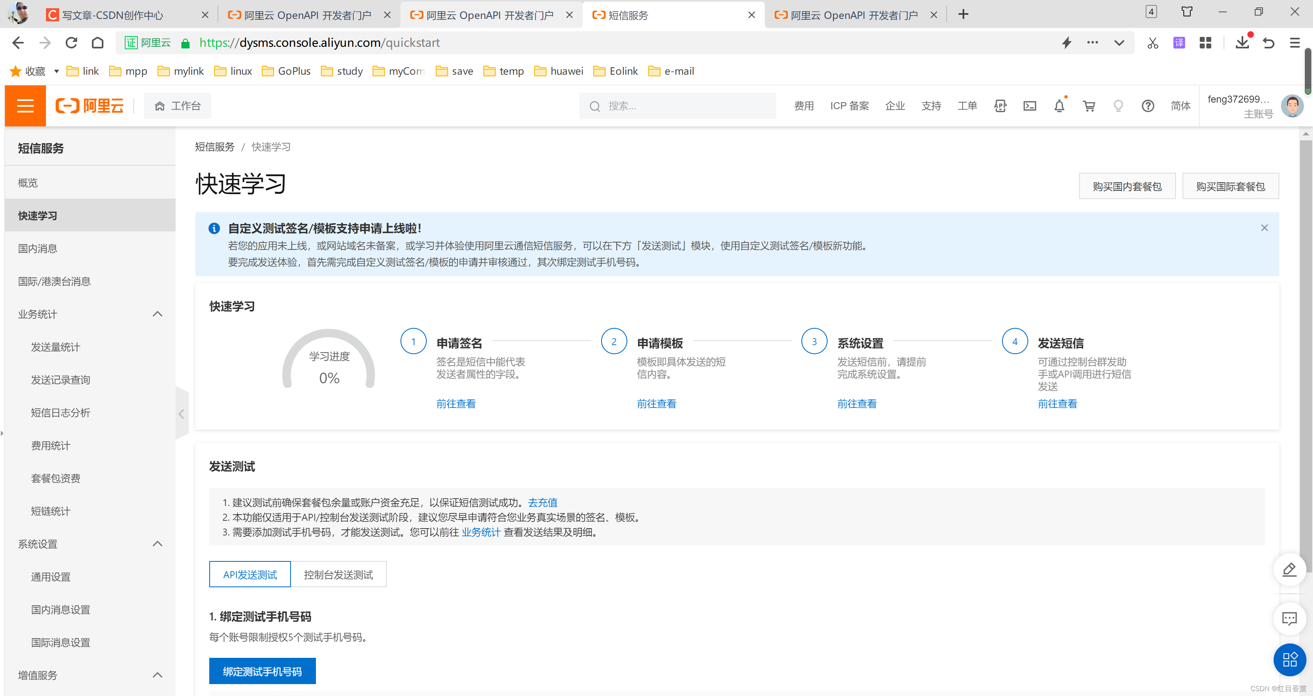Collapse the 增值服务 sidebar section
Viewport: 1313px width, 696px height.
[158, 675]
